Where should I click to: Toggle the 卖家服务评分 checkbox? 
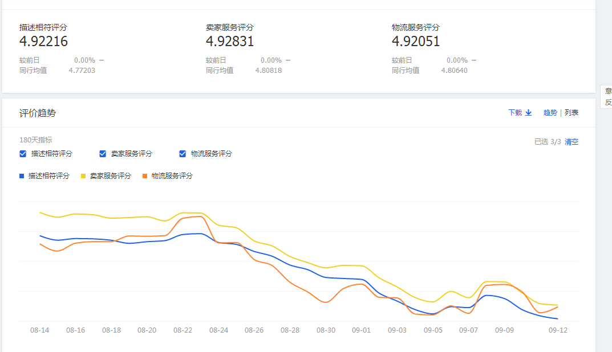(103, 154)
